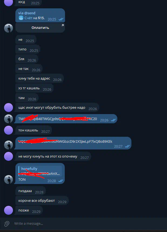This screenshot has width=167, height=232.
Task: Click read checkmarks on the 20:28 TON message
Action: [x=61, y=181]
